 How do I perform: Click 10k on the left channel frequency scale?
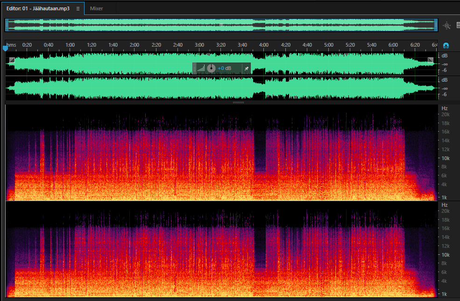click(x=446, y=158)
